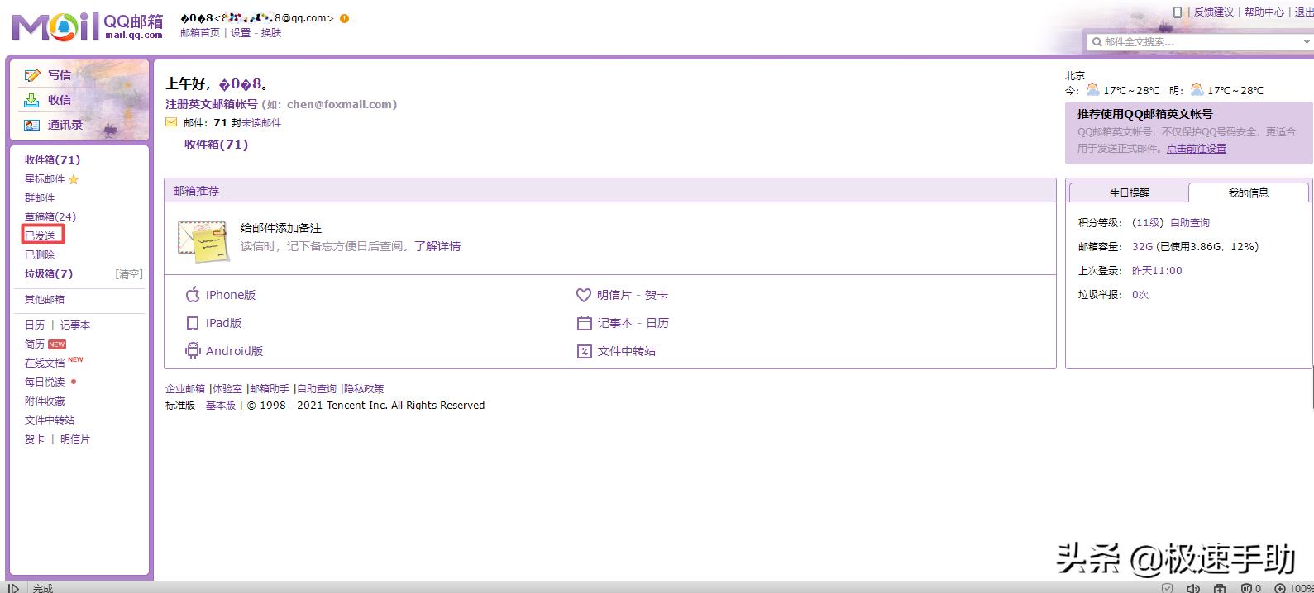Viewport: 1314px width, 593px height.
Task: Open 附件收藏 in the sidebar
Action: click(x=45, y=401)
